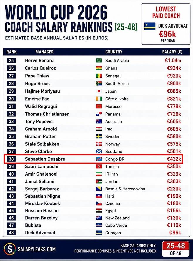The image size is (193, 261).
Task: Click the 25-48 of 48 page indicator
Action: pos(176,249)
